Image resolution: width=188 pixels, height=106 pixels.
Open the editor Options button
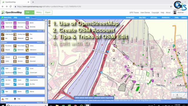click(184, 18)
